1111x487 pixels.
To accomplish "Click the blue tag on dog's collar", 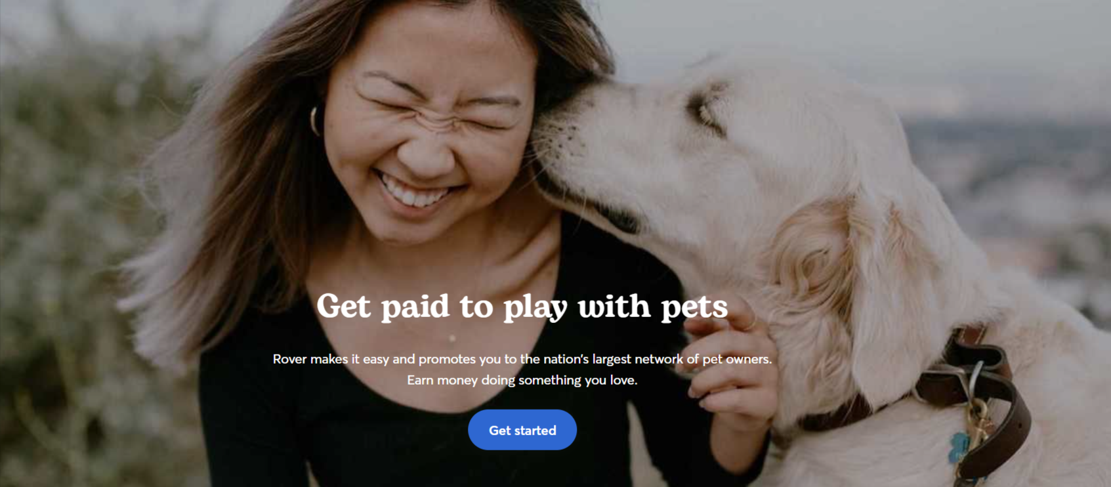I will (959, 447).
